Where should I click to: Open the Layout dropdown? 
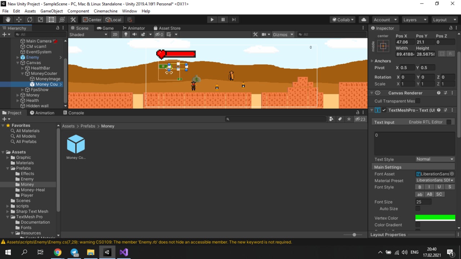click(x=444, y=20)
